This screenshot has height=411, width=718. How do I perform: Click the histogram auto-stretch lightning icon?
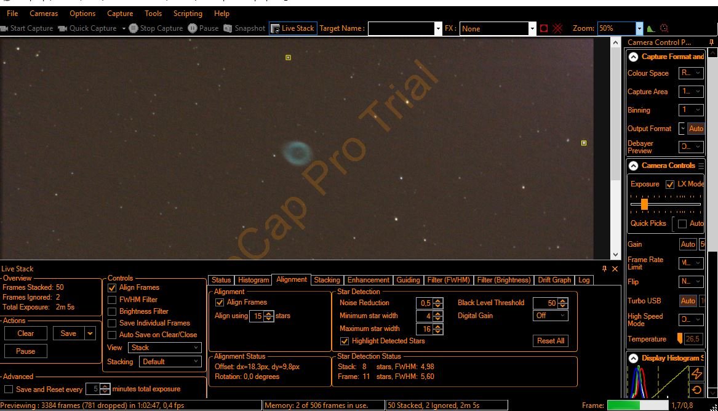point(696,373)
